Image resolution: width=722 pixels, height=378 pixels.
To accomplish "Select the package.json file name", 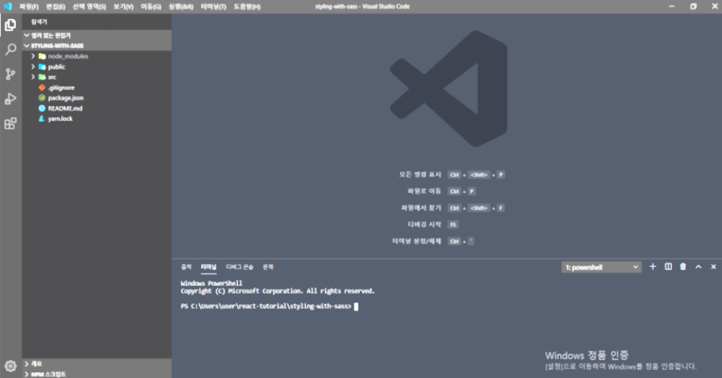I will tap(66, 98).
